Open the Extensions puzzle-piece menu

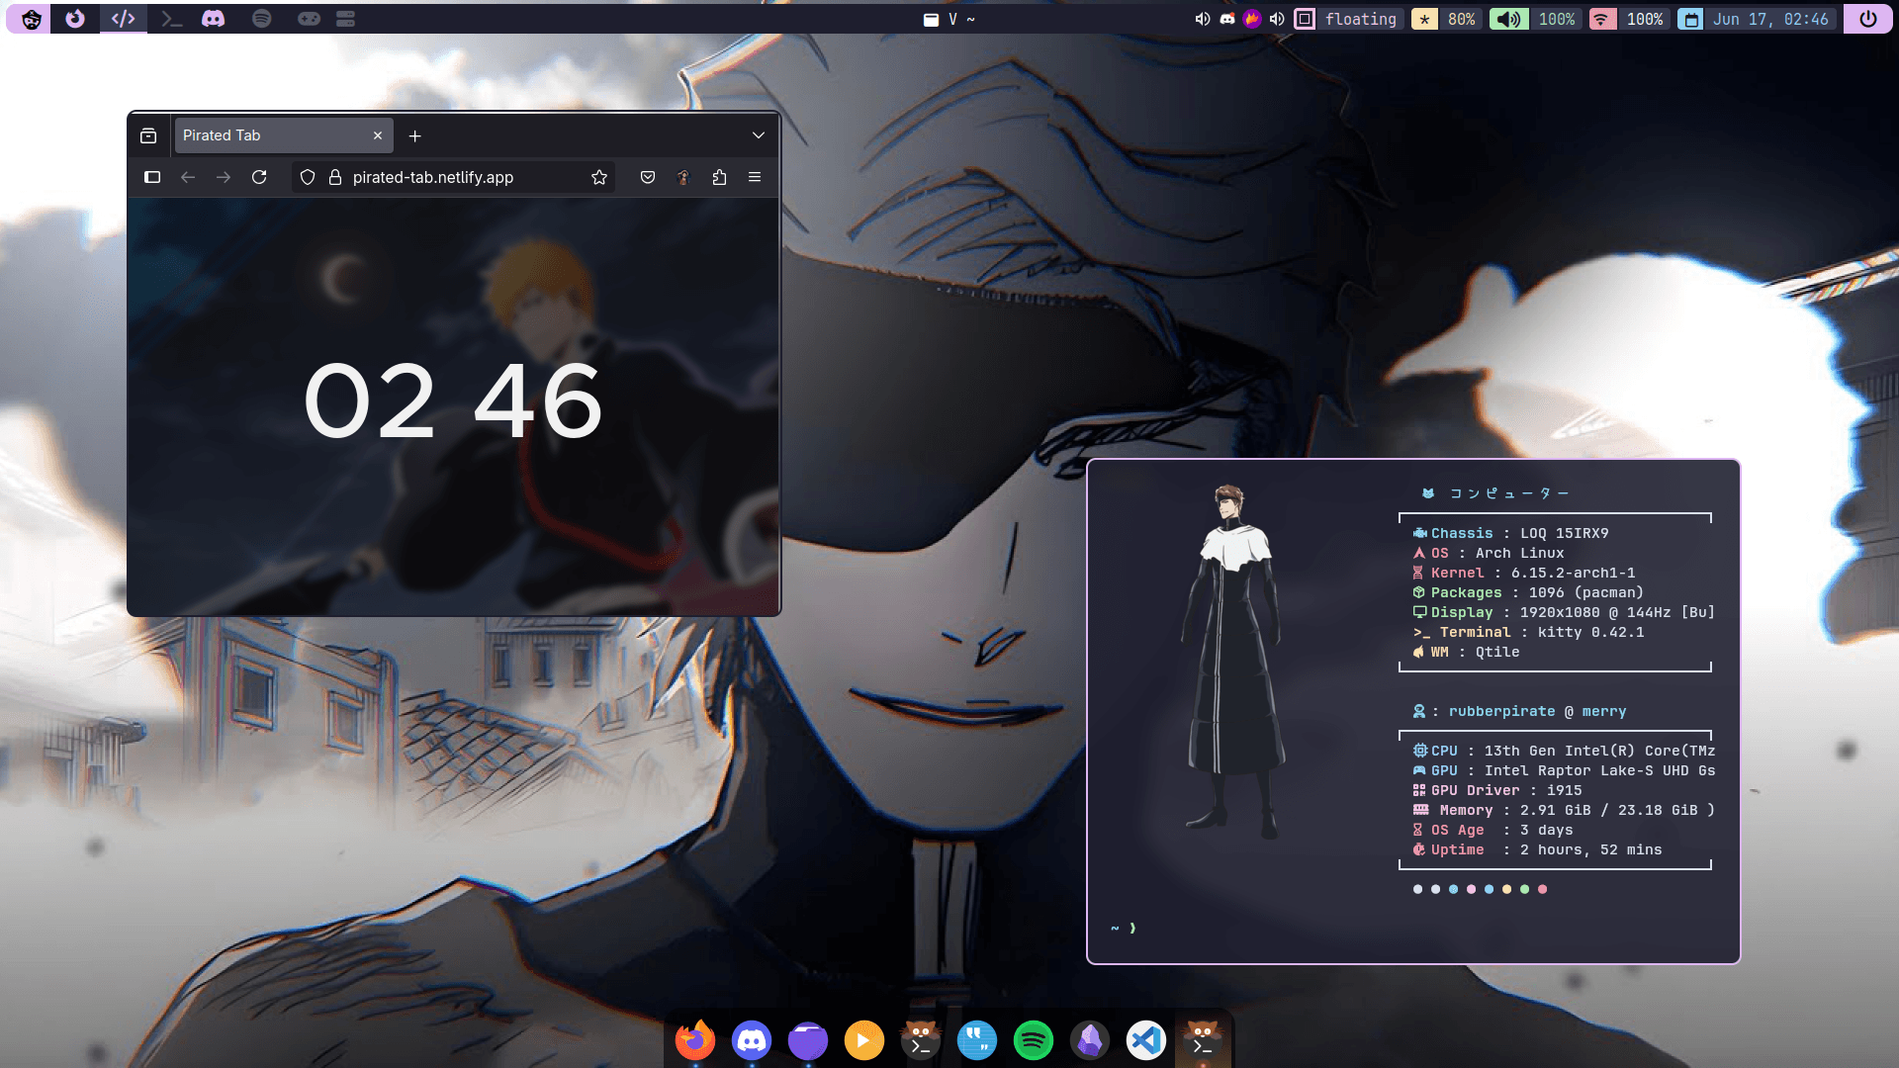pos(719,177)
